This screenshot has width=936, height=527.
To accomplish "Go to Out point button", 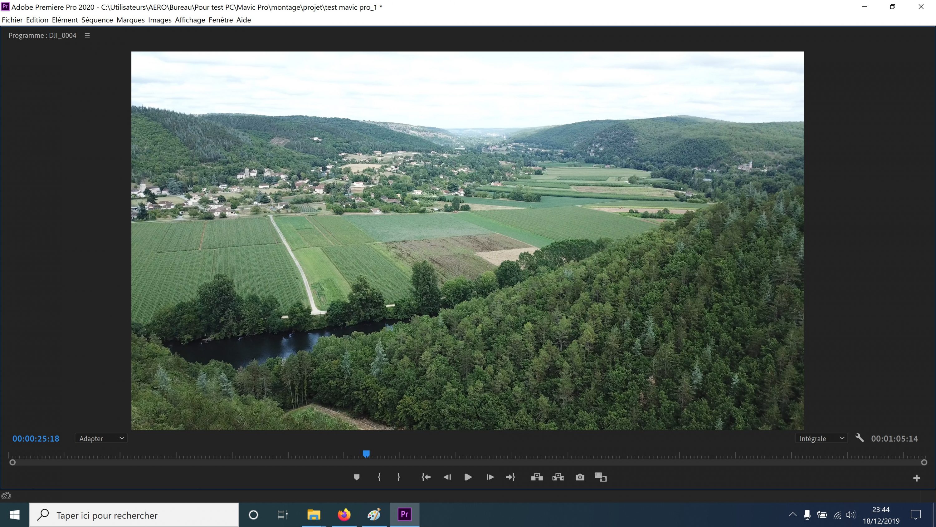I will [x=510, y=477].
